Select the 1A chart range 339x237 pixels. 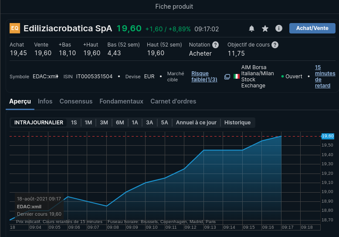click(x=135, y=123)
